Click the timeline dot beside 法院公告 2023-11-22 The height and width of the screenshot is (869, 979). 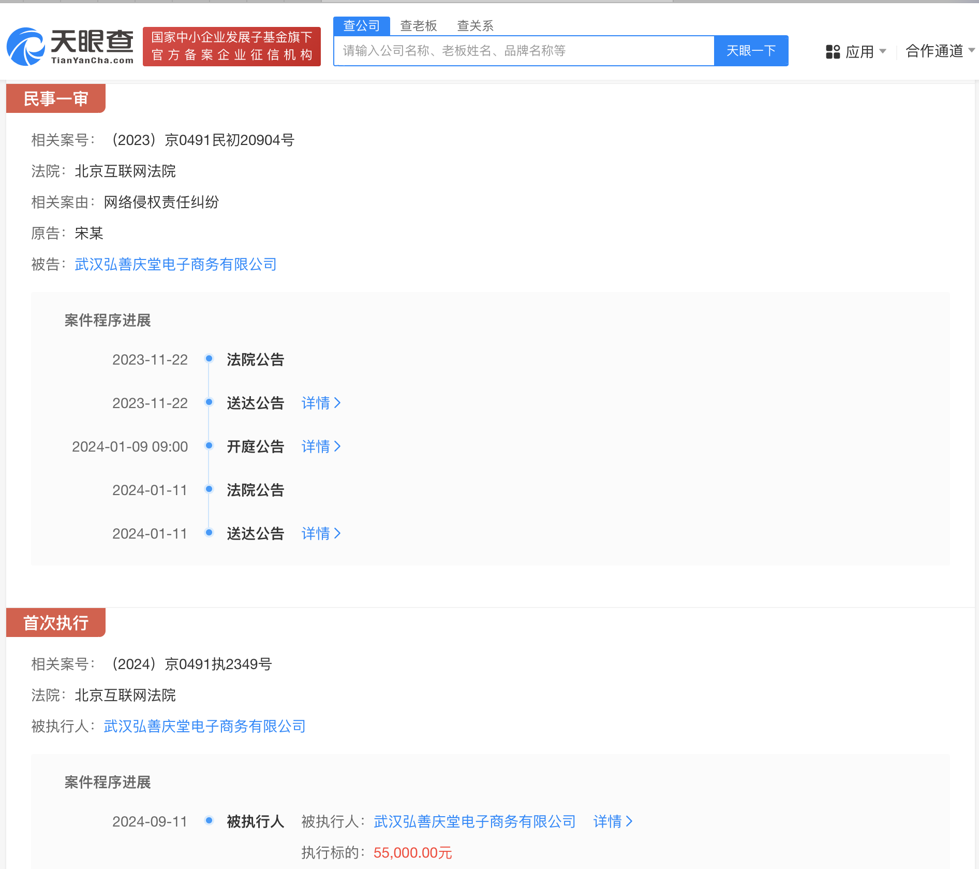[209, 358]
